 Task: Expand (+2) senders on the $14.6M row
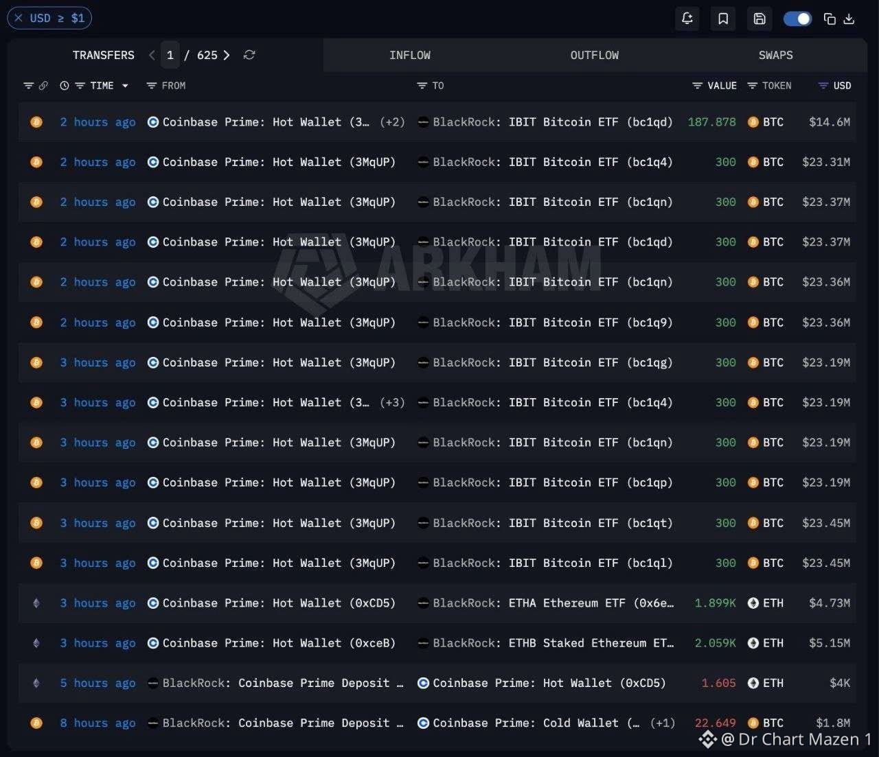point(392,122)
